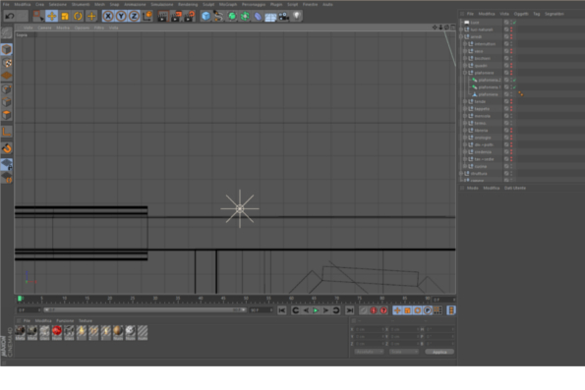
Task: Toggle visibility dots of tende row
Action: point(511,101)
